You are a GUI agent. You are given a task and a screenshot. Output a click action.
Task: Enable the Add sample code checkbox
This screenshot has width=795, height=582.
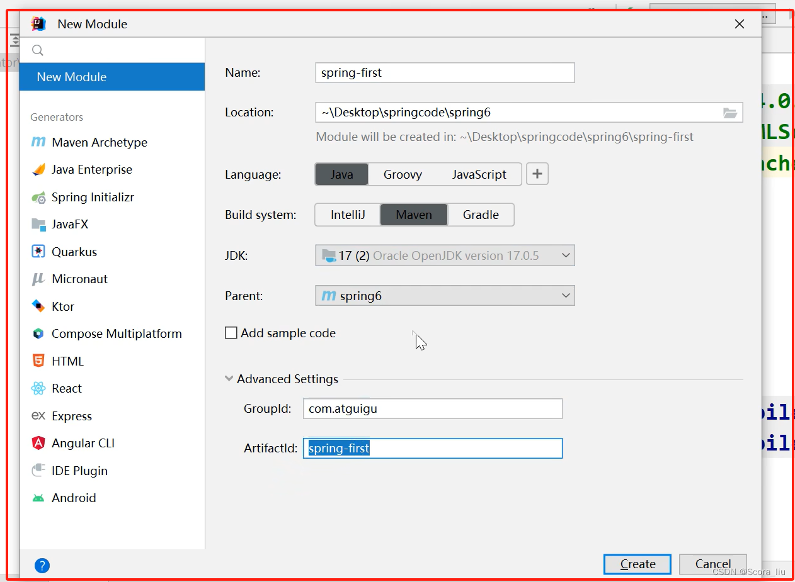tap(231, 333)
